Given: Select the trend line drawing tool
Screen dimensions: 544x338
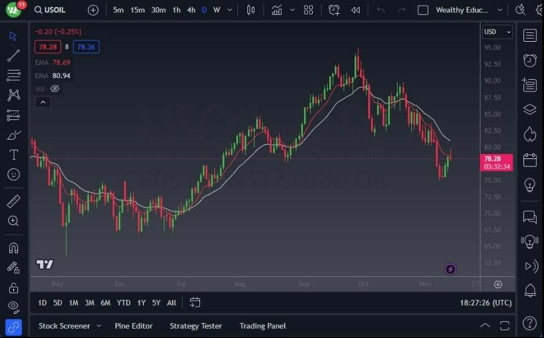Looking at the screenshot, I should 14,56.
